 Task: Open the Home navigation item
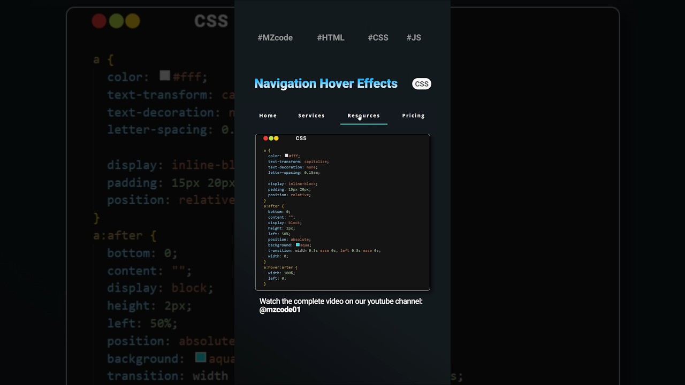pos(268,115)
